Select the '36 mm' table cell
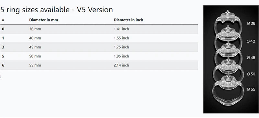259x118 pixels. click(35, 29)
